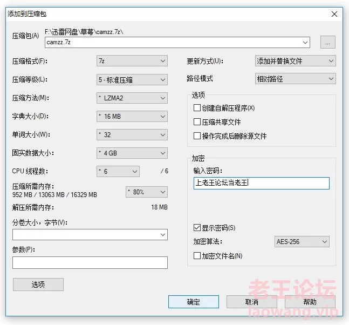Screen dimensions: 349x325
Task: Open the archive name camzz.7z dropdown
Action: 177,42
